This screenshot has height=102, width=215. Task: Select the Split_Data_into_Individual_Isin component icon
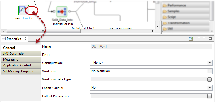(x=62, y=11)
